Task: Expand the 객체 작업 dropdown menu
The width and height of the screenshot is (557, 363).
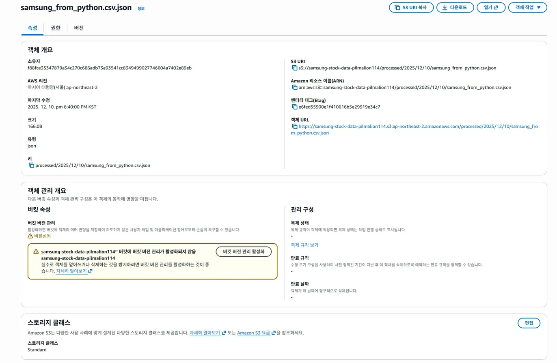Action: [527, 7]
